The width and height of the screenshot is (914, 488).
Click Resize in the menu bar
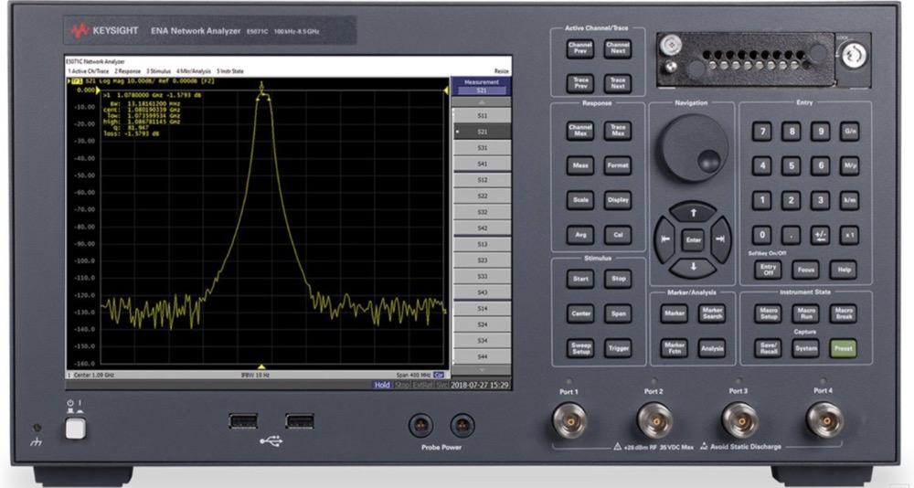coord(501,70)
